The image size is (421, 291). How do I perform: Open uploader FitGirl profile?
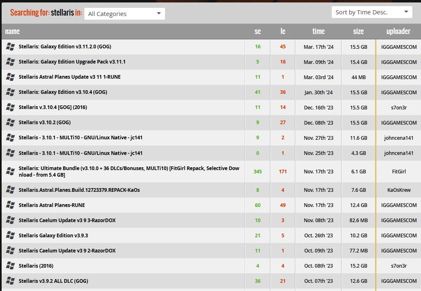pos(399,171)
